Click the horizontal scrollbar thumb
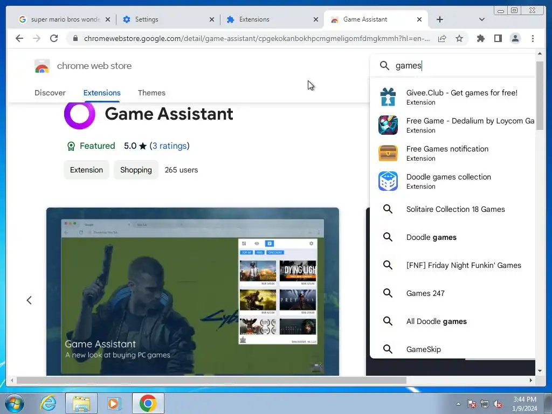 pyautogui.click(x=211, y=380)
